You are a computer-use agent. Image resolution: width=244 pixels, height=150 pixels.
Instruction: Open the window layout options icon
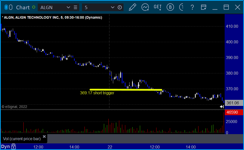(x=204, y=7)
